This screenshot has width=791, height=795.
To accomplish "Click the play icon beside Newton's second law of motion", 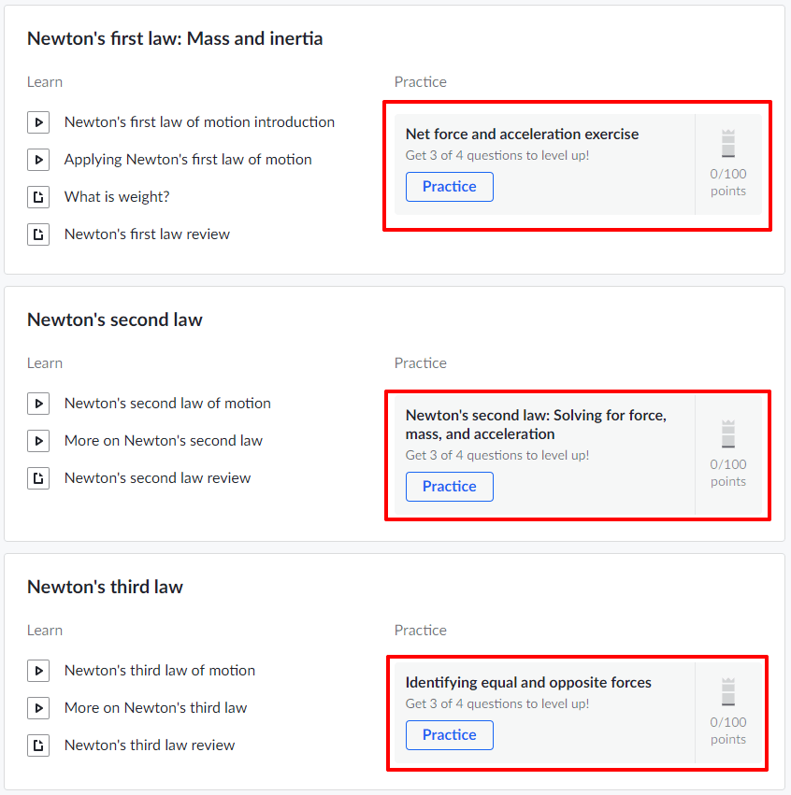I will pos(38,404).
